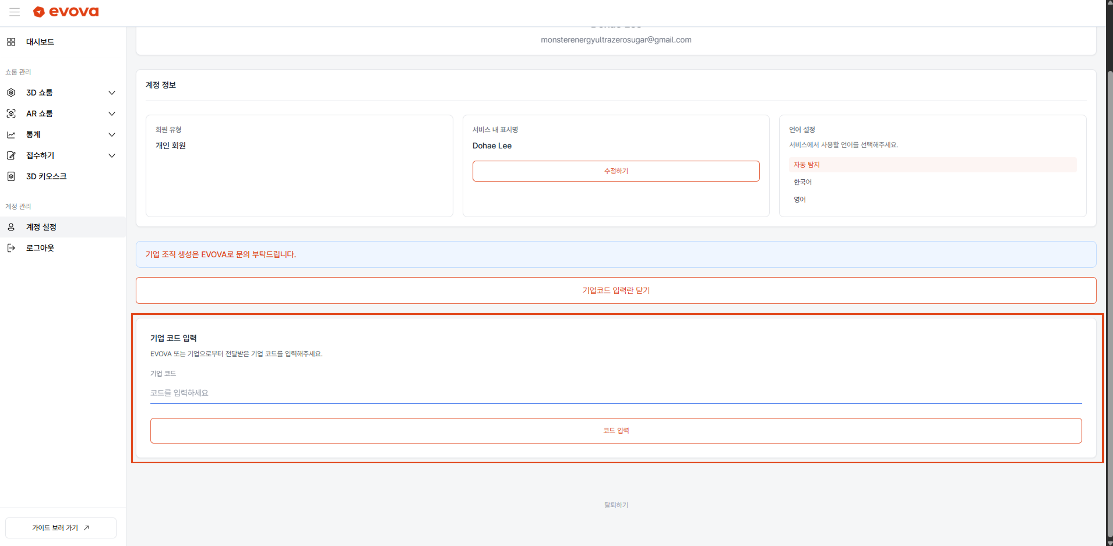Viewport: 1113px width, 546px height.
Task: Open the hamburger navigation menu
Action: point(14,12)
